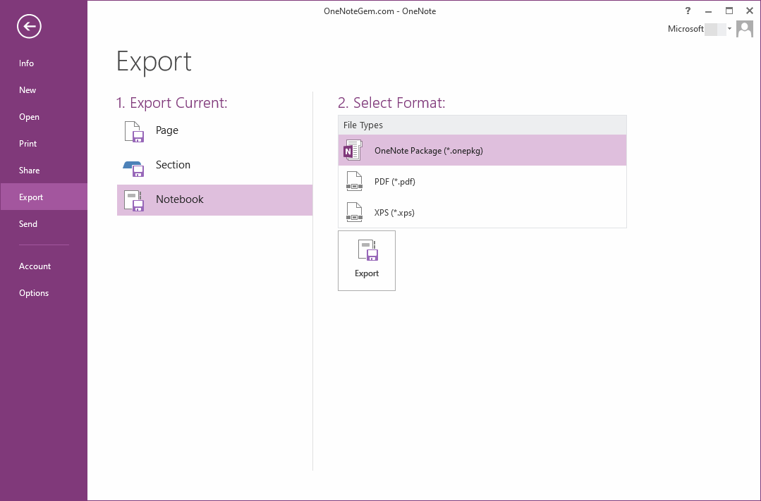The image size is (761, 501).
Task: Open the New tab
Action: coord(44,89)
